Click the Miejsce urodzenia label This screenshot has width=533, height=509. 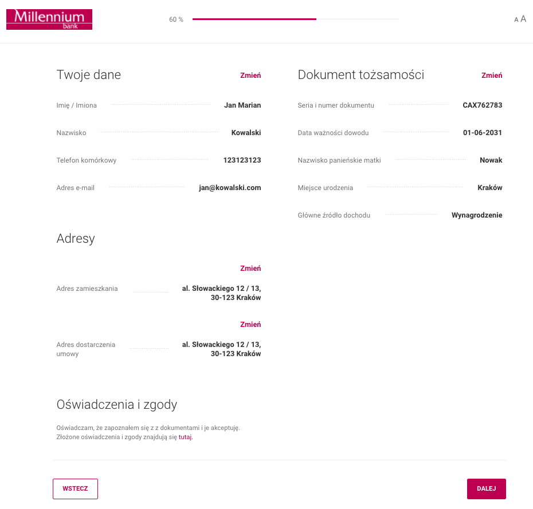tap(326, 188)
